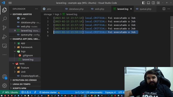This screenshot has width=173, height=97.
Task: Close the laravel.log tab
Action: point(131,9)
